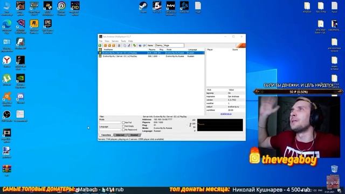Select the Evolve-Rp Server 03 row
Image resolution: width=345 pixels, height=194 pixels.
(151, 56)
